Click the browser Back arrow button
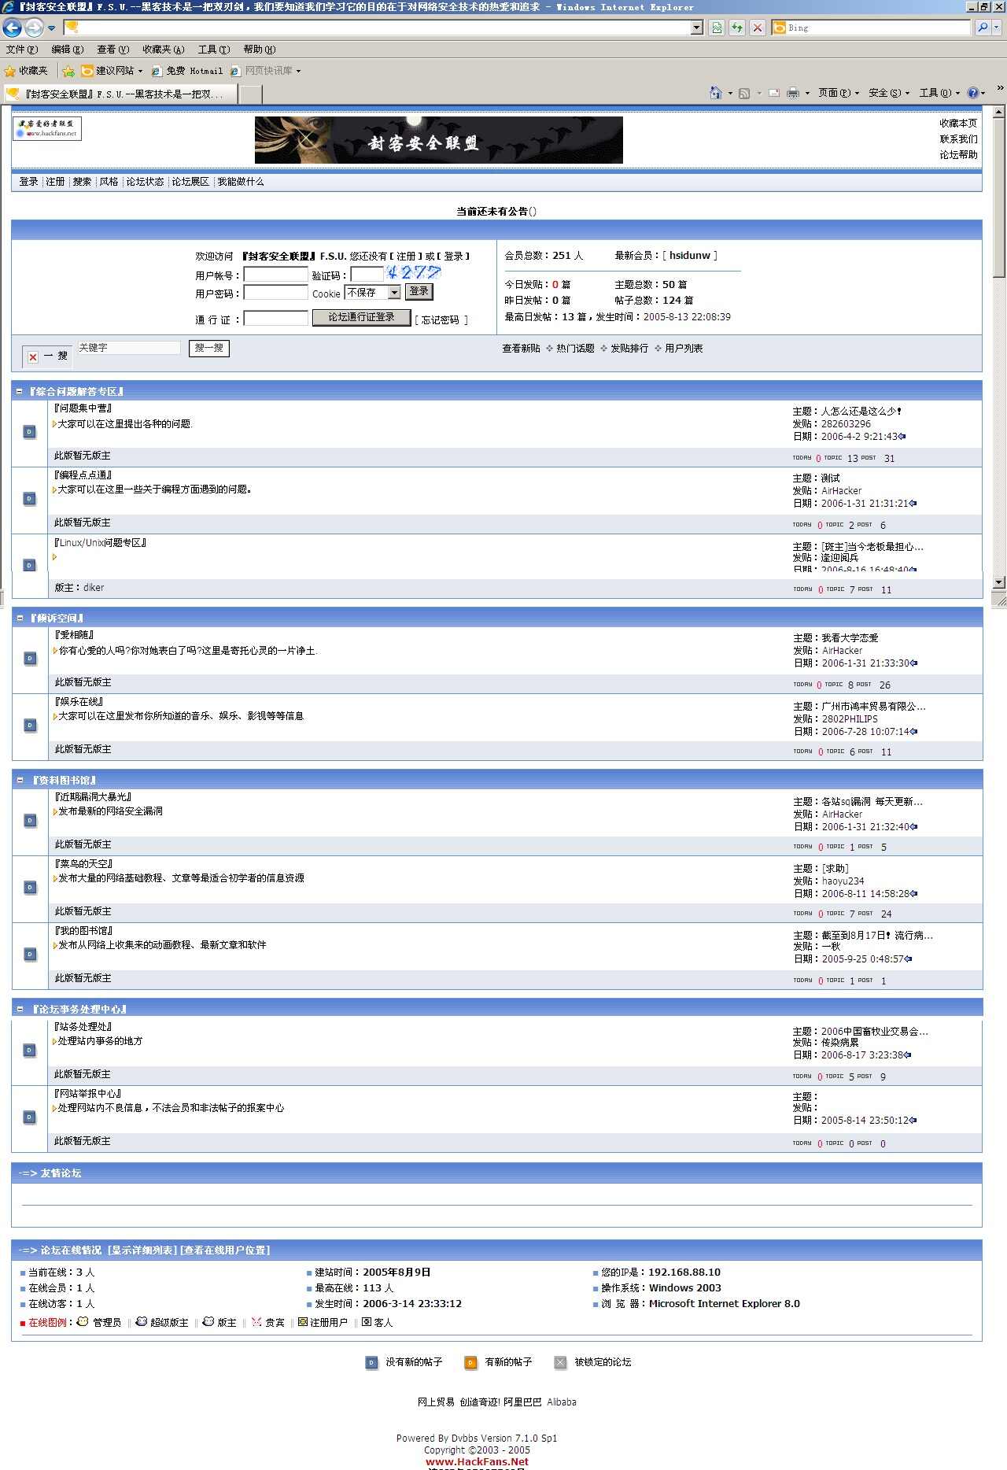This screenshot has height=1470, width=1007. point(13,28)
